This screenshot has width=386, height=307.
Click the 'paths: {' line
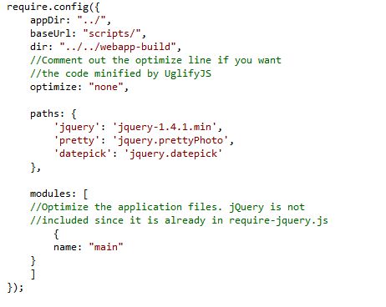pyautogui.click(x=53, y=113)
